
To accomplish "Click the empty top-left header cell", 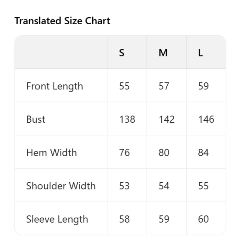I will click(61, 52).
